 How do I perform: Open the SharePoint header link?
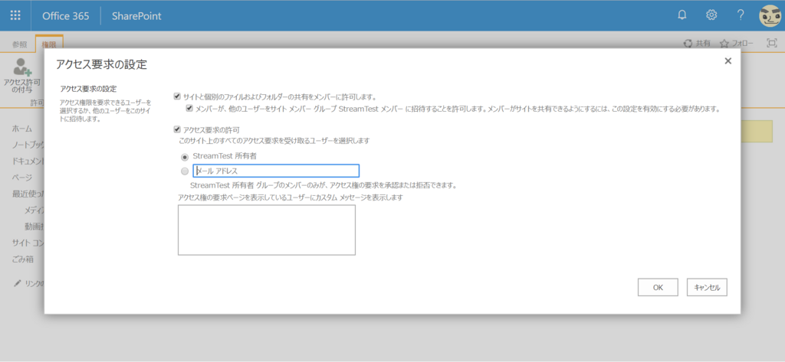click(x=136, y=16)
